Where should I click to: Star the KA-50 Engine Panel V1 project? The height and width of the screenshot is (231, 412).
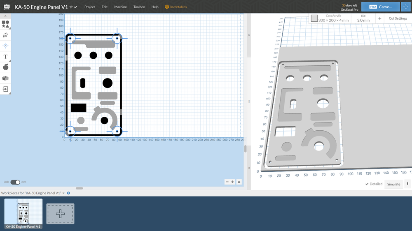point(71,7)
